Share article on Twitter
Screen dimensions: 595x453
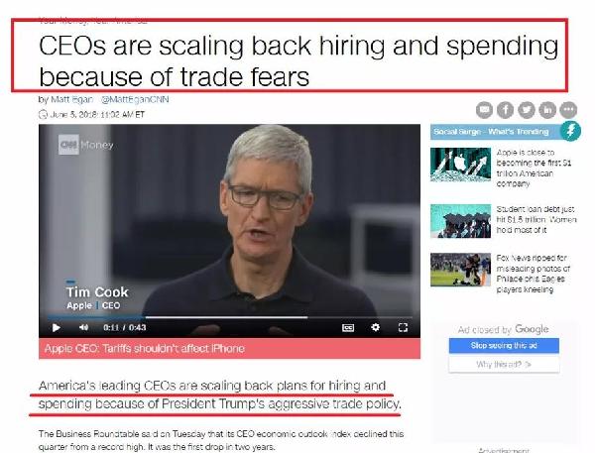coord(527,110)
